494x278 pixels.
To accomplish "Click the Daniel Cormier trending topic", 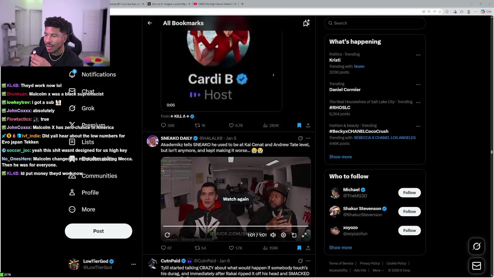I will (x=345, y=90).
